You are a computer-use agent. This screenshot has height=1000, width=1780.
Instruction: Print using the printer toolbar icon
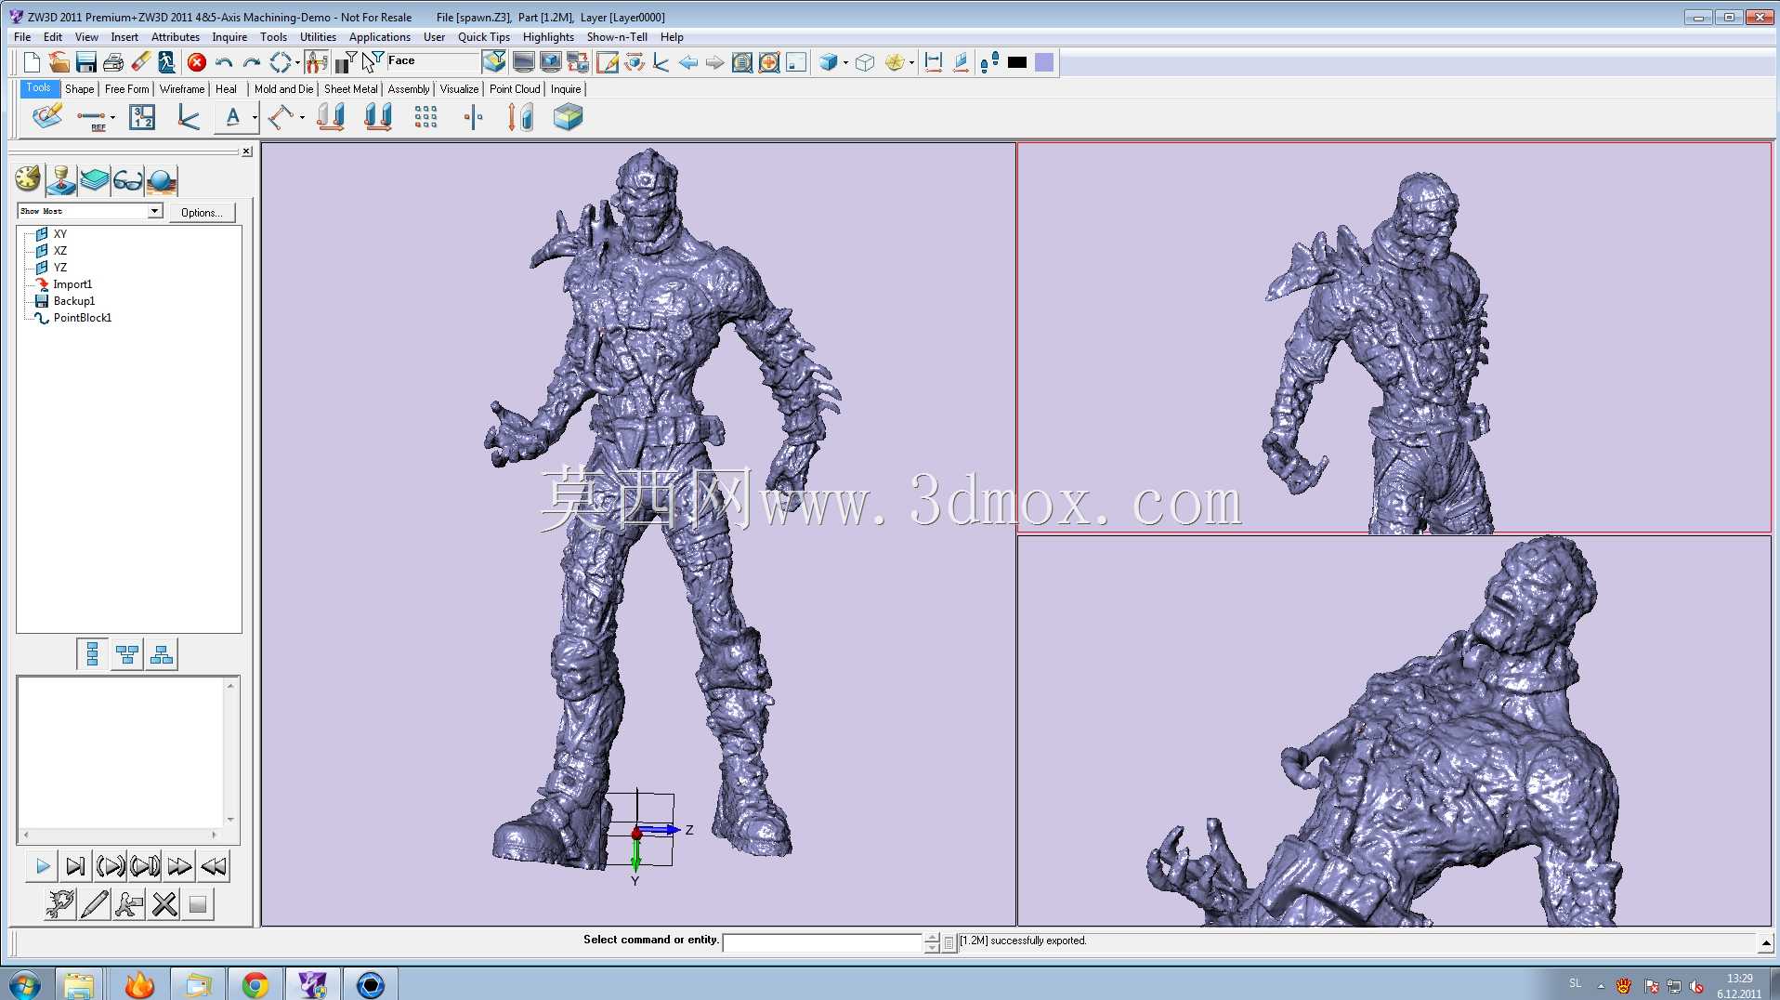click(x=113, y=62)
